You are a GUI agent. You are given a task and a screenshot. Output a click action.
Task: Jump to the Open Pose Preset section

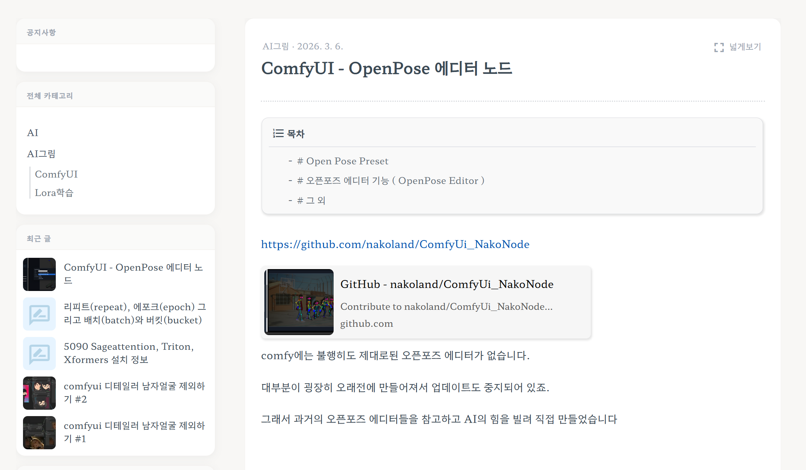pos(342,161)
